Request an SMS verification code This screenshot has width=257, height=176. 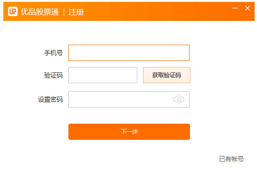[x=167, y=75]
